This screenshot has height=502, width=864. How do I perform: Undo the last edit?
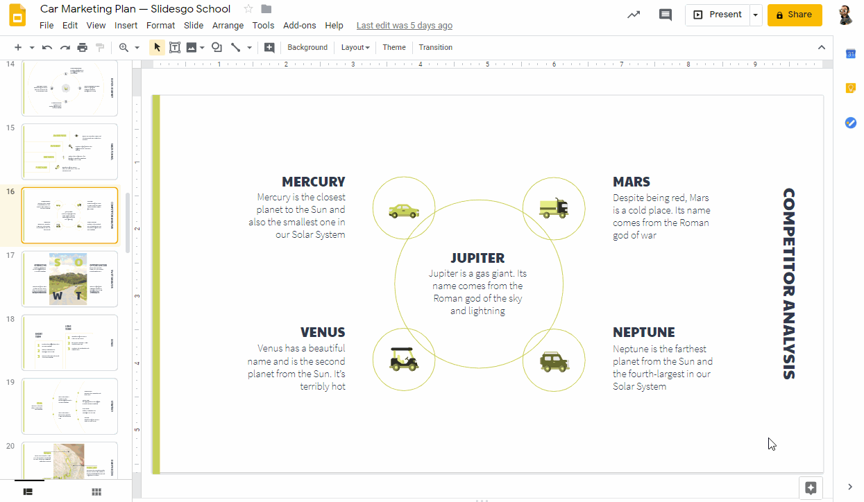(47, 47)
